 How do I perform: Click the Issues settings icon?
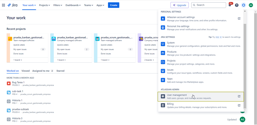coord(163,71)
